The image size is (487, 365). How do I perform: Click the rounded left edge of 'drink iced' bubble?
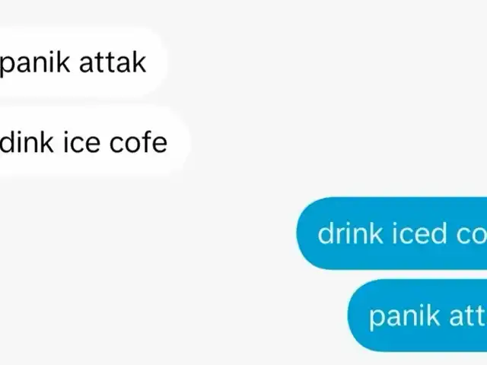coord(306,233)
